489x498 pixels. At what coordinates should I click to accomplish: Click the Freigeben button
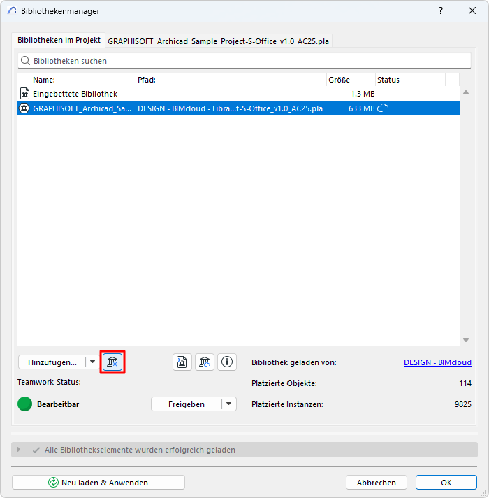[187, 404]
